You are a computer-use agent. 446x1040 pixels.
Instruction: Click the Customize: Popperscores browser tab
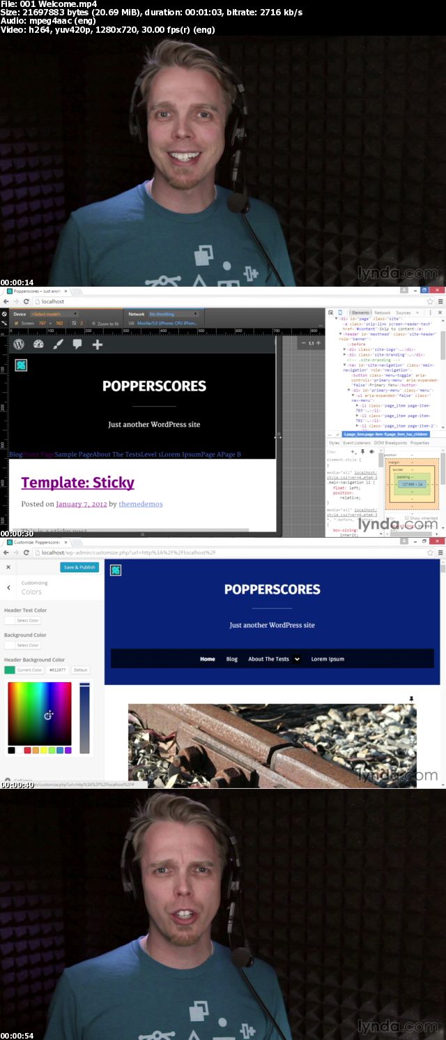click(38, 541)
